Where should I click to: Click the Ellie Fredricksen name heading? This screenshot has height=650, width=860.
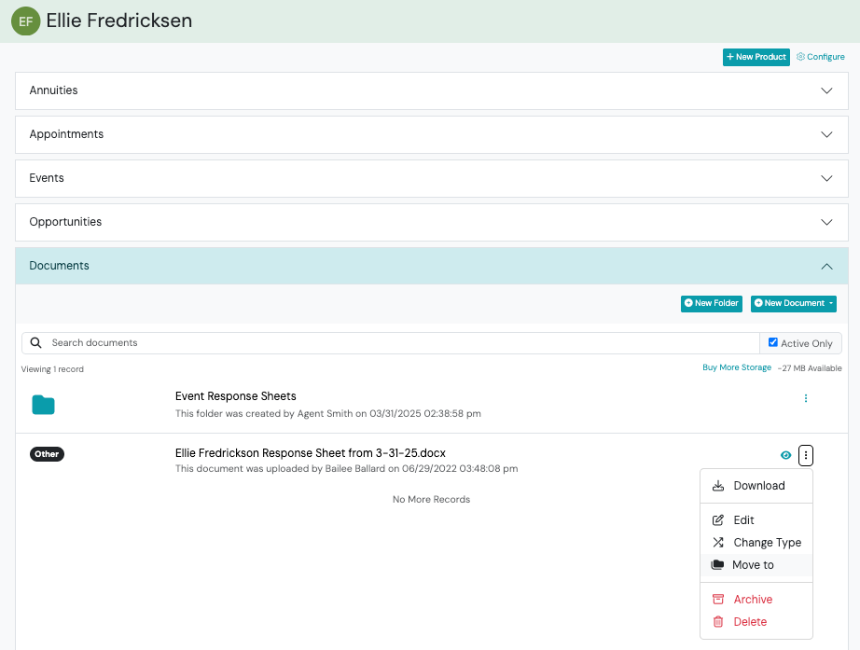coord(119,21)
